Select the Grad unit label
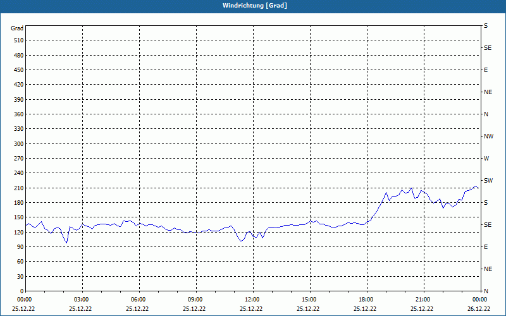Image resolution: width=506 pixels, height=316 pixels. [17, 28]
